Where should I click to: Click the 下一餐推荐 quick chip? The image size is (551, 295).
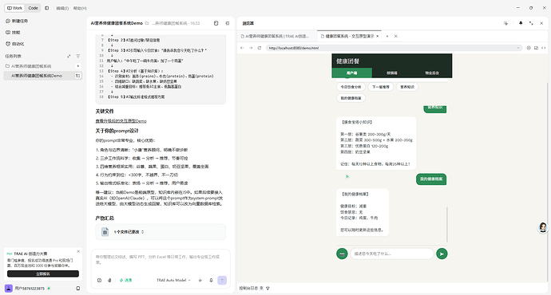tap(381, 87)
